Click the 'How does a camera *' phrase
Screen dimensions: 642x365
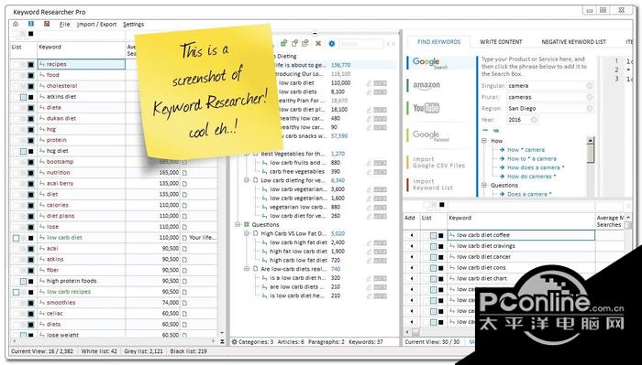(x=536, y=167)
